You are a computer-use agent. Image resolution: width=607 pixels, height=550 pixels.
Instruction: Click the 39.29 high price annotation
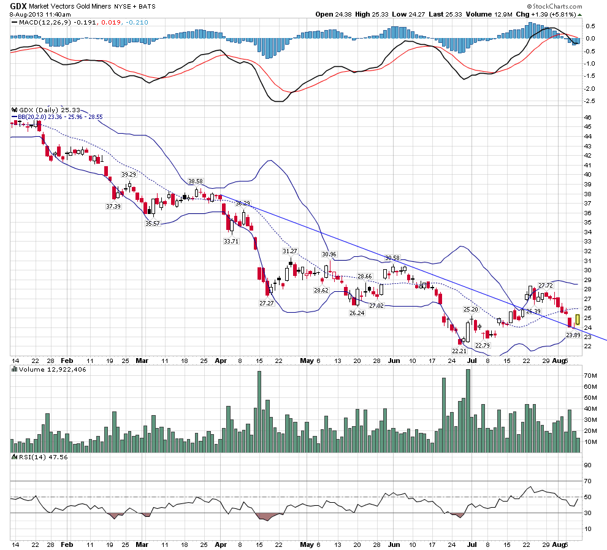coord(128,175)
